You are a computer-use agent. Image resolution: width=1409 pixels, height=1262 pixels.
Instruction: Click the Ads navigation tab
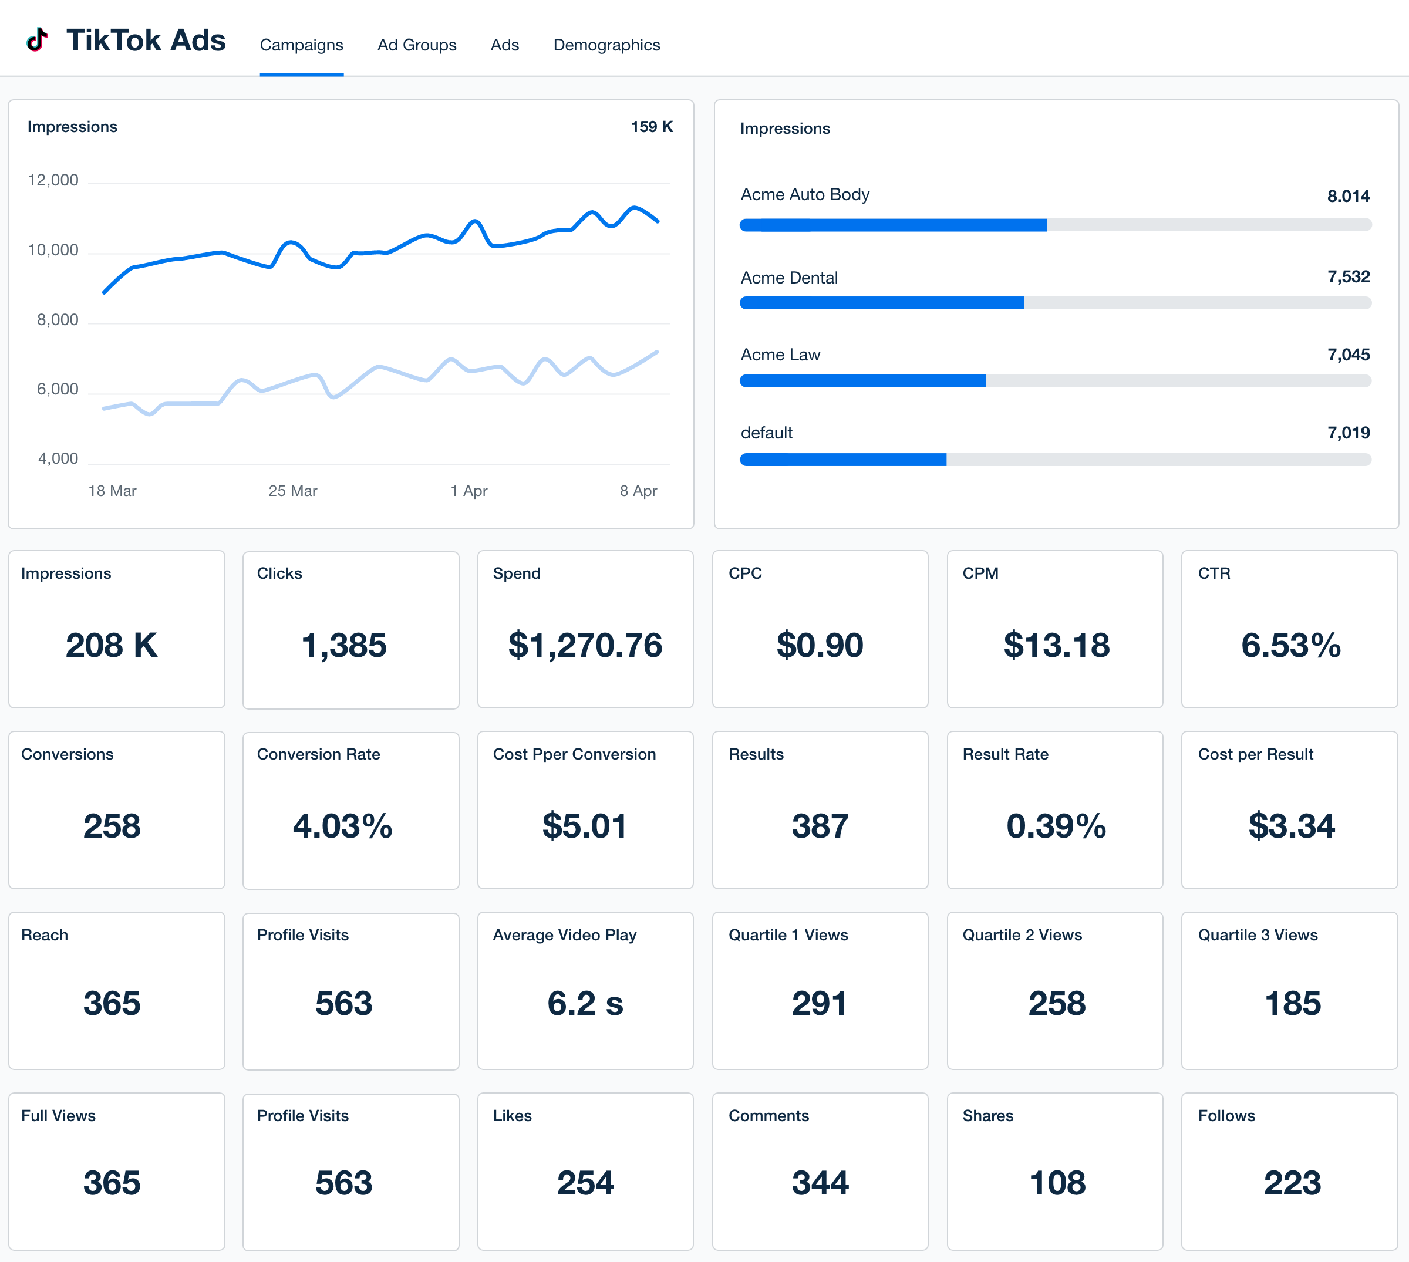pos(503,44)
